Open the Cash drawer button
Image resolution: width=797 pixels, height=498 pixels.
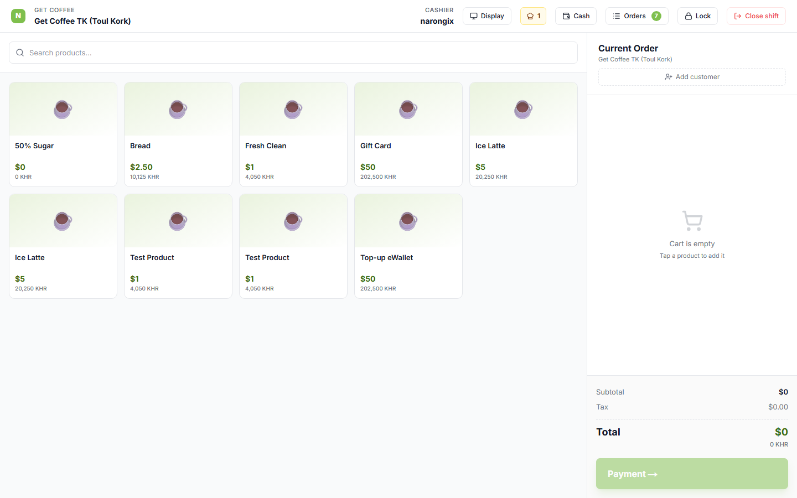(576, 16)
